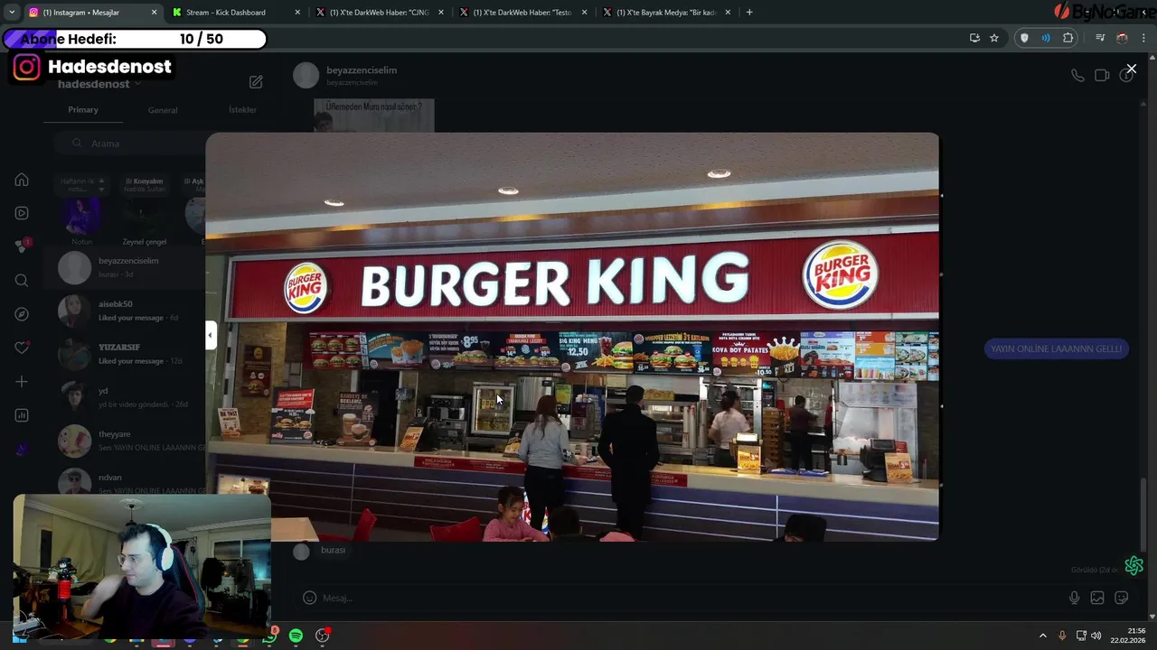The height and width of the screenshot is (650, 1157).
Task: Open the microphone indicator in system tray
Action: tap(1062, 636)
